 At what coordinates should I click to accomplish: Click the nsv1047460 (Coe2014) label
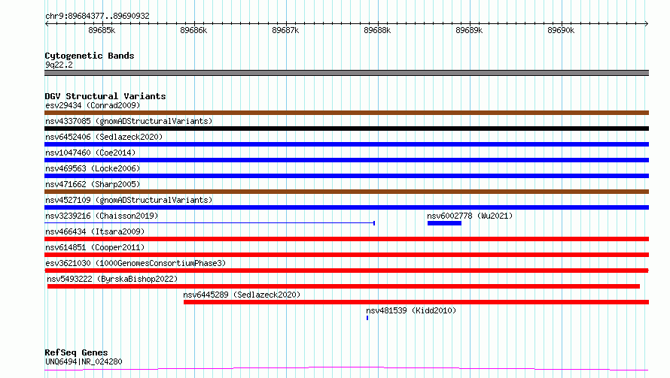tap(90, 153)
